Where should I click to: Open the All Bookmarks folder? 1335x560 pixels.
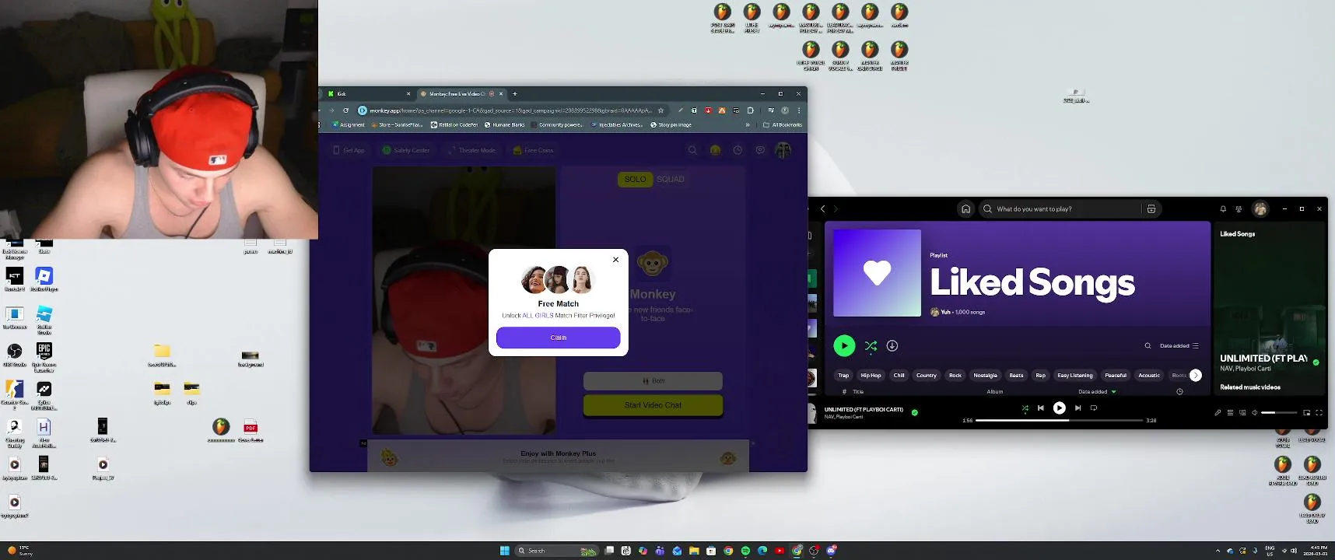coord(783,124)
